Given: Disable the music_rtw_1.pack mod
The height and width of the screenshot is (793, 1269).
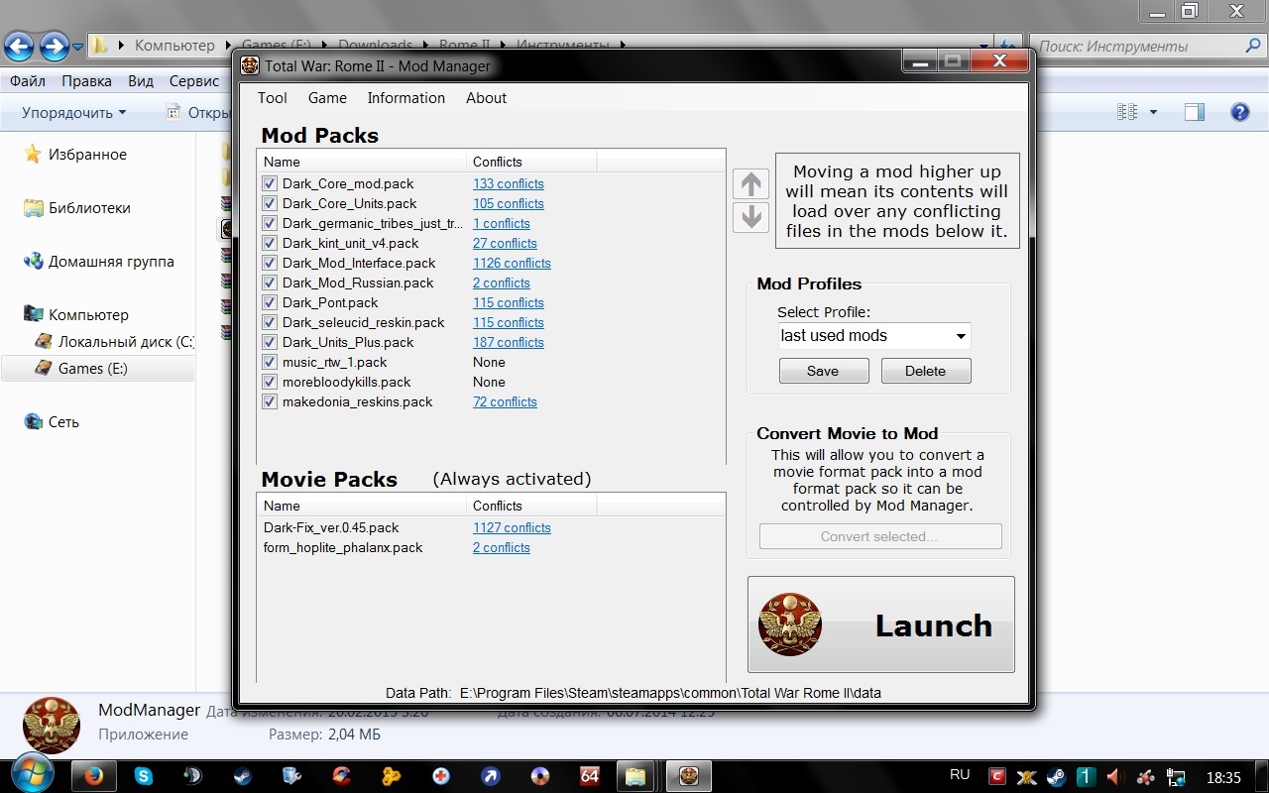Looking at the screenshot, I should tap(270, 362).
